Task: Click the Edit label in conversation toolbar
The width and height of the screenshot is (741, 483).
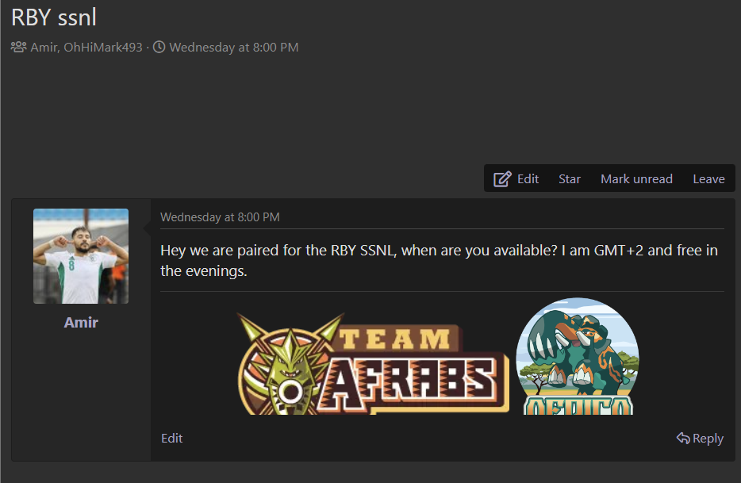Action: point(528,179)
